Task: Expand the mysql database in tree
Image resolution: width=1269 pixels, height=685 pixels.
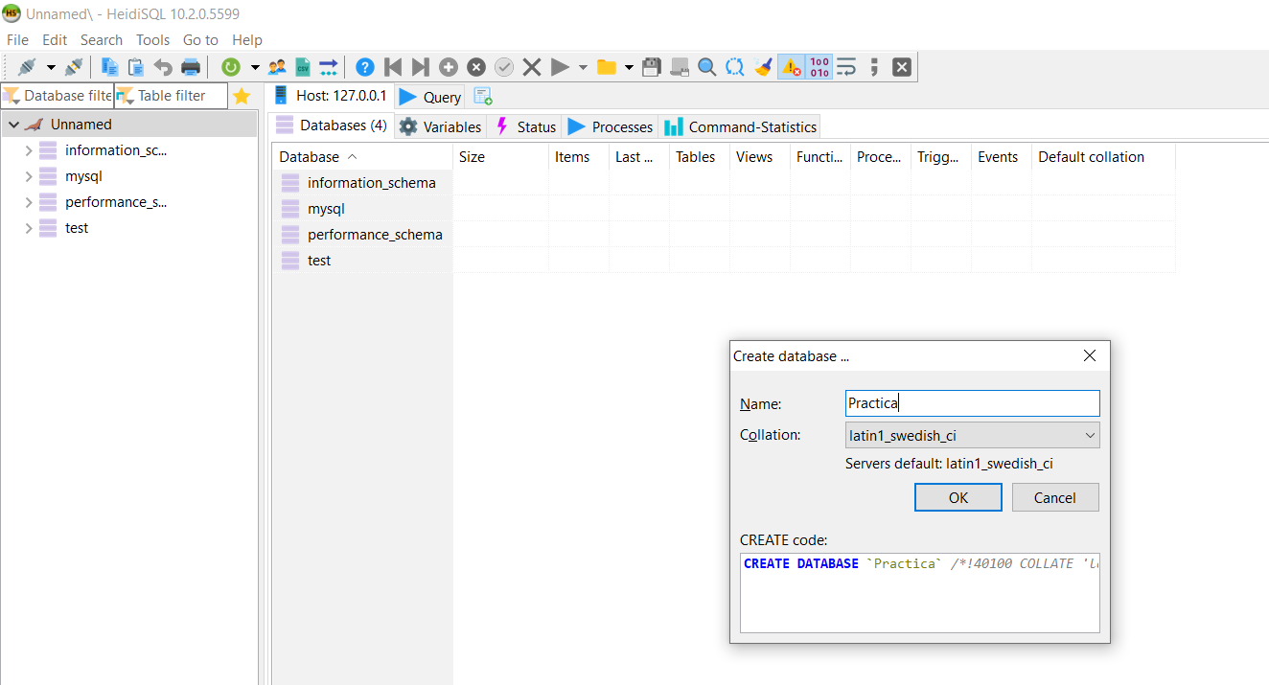Action: click(28, 176)
